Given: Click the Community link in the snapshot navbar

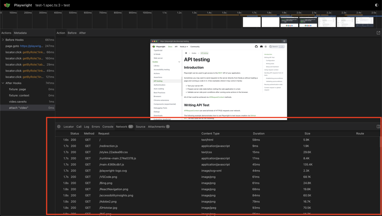Looking at the screenshot, I should tap(195, 47).
